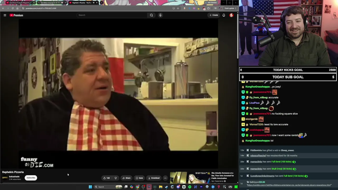Save the video to a playlist
The height and width of the screenshot is (190, 338).
point(139,178)
